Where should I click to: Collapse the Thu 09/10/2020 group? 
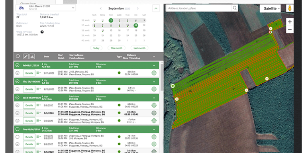(x=154, y=82)
